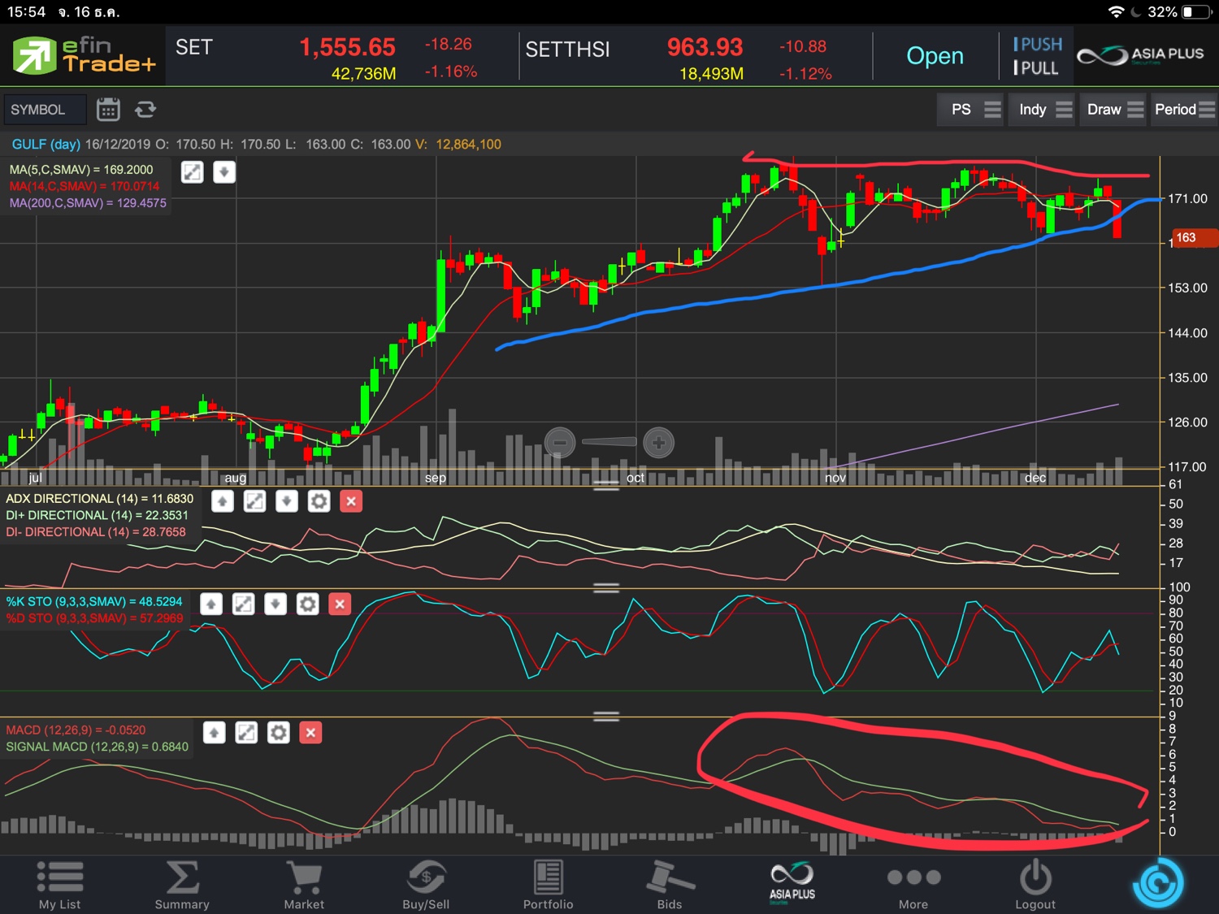1219x914 pixels.
Task: Remove the MACD indicator panel
Action: click(310, 733)
